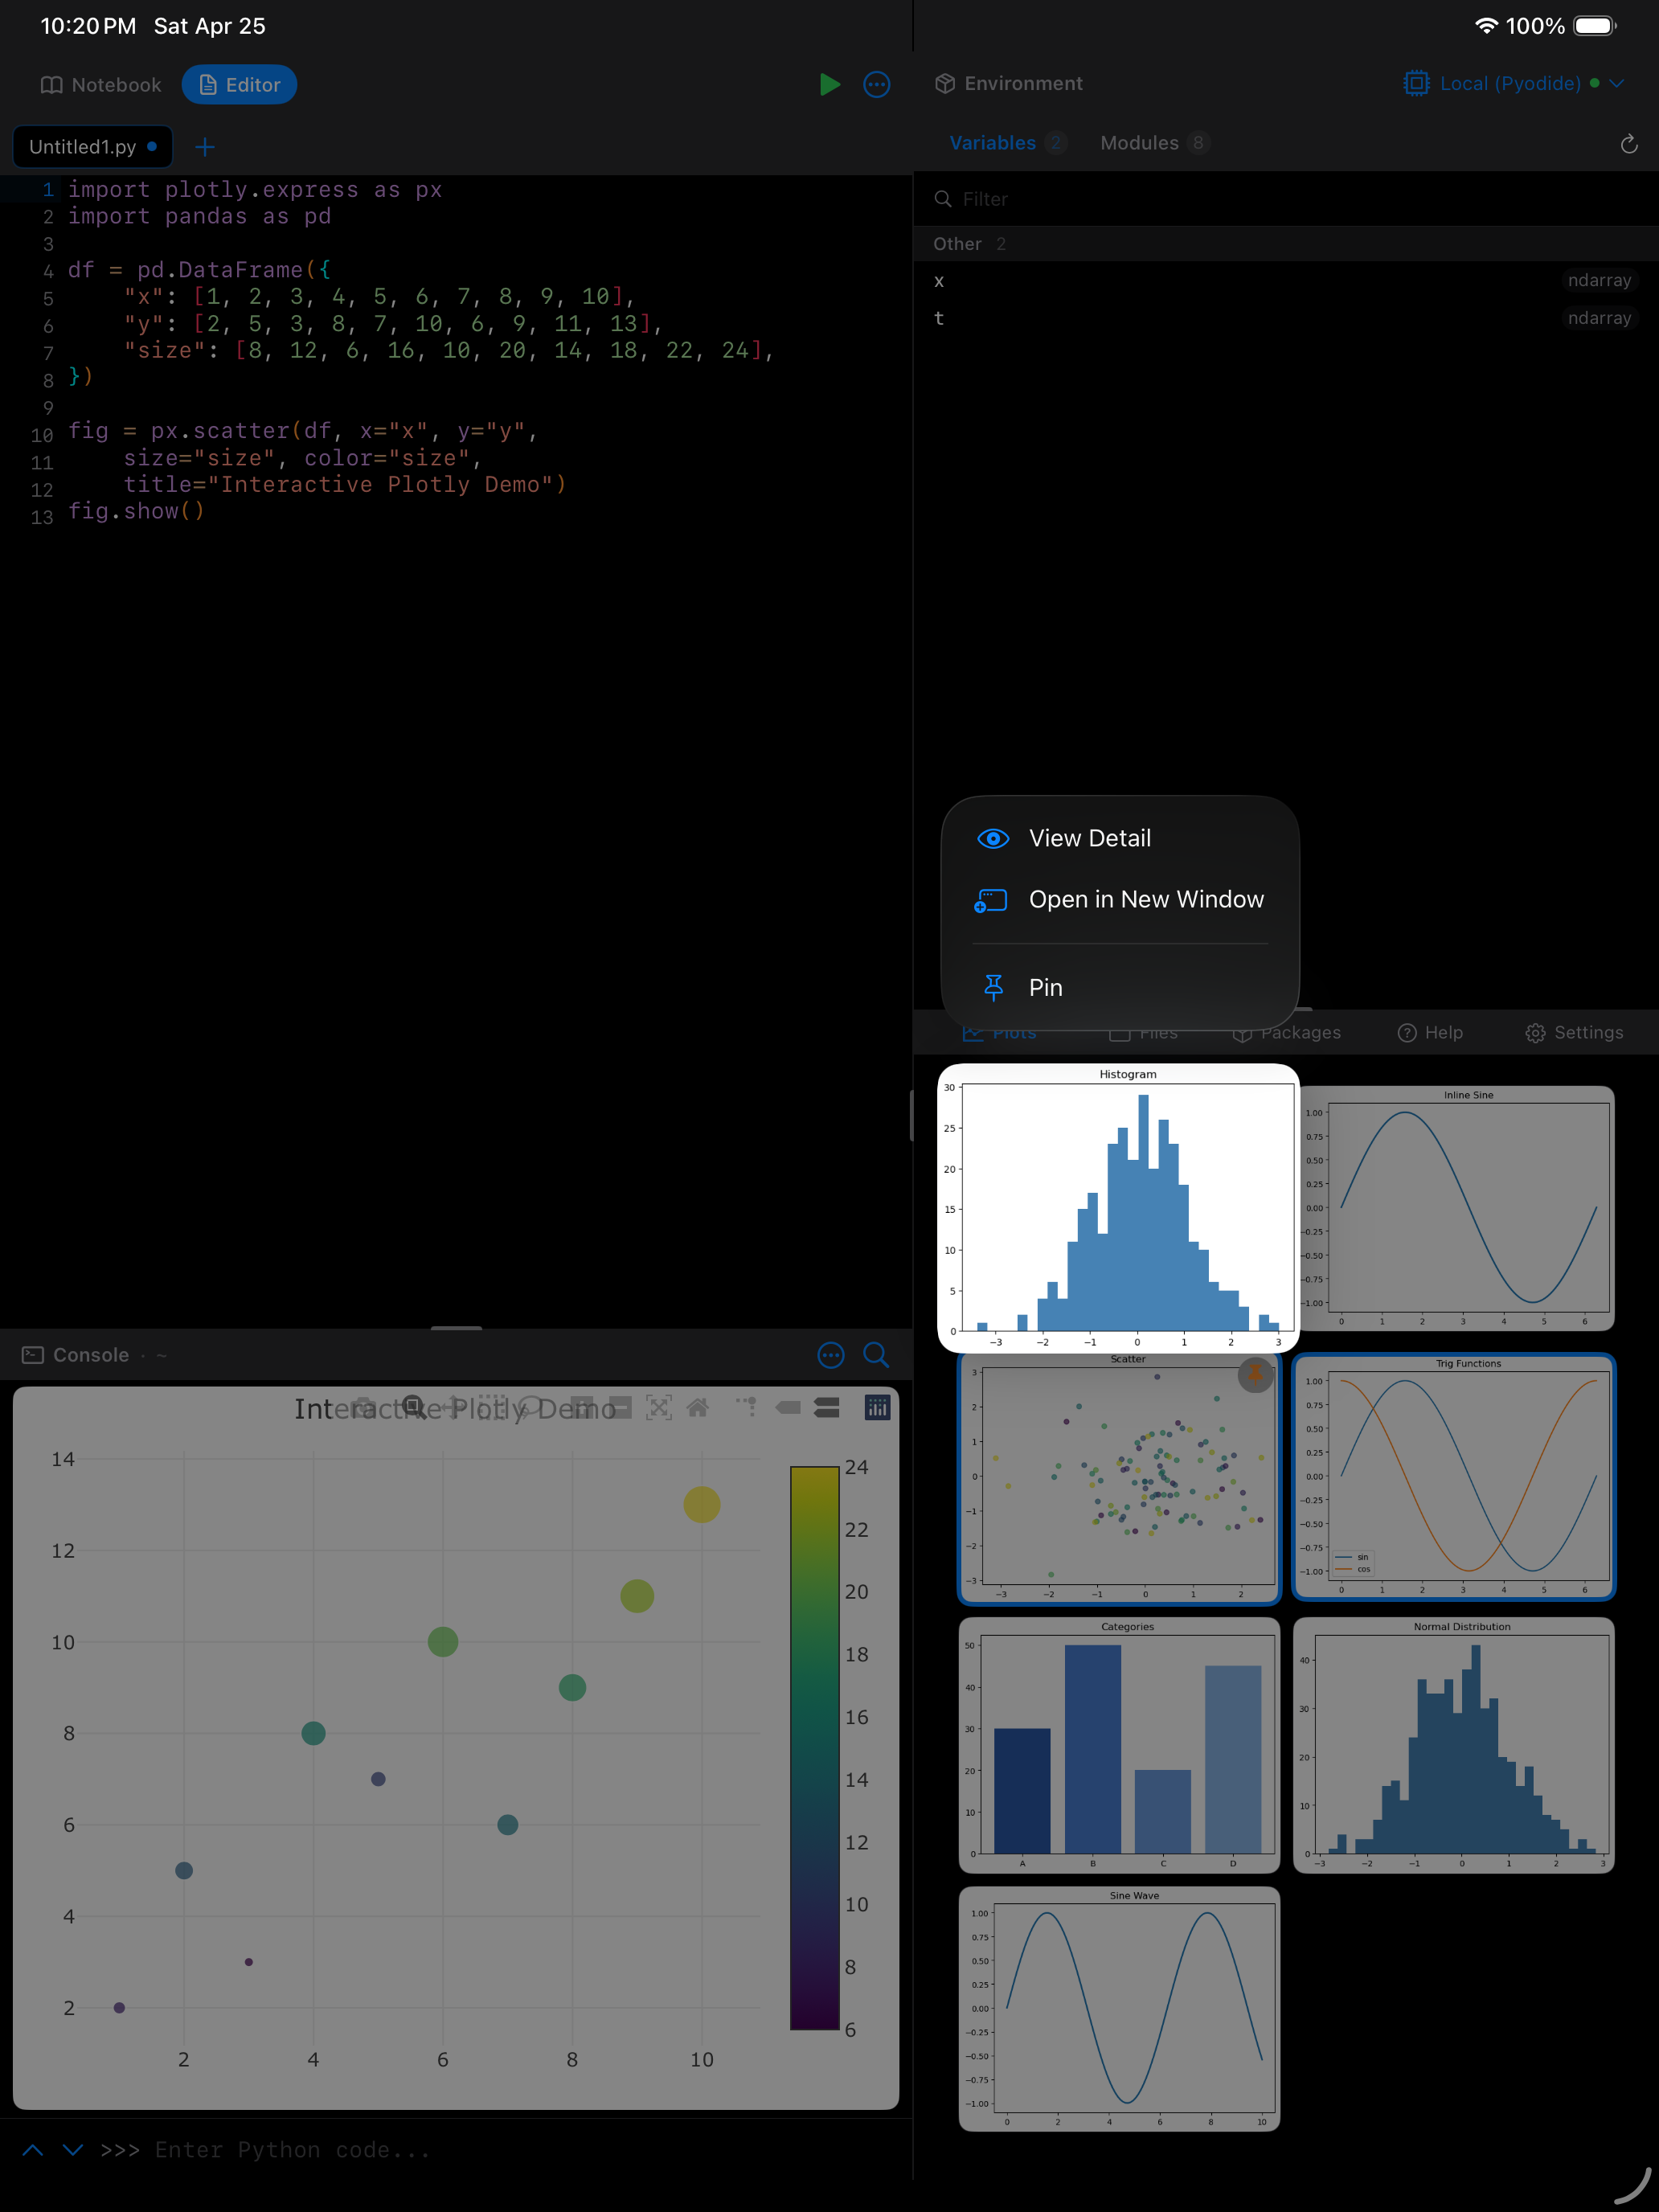This screenshot has width=1659, height=2212.
Task: Click the Wi-Fi status icon
Action: [x=1486, y=26]
